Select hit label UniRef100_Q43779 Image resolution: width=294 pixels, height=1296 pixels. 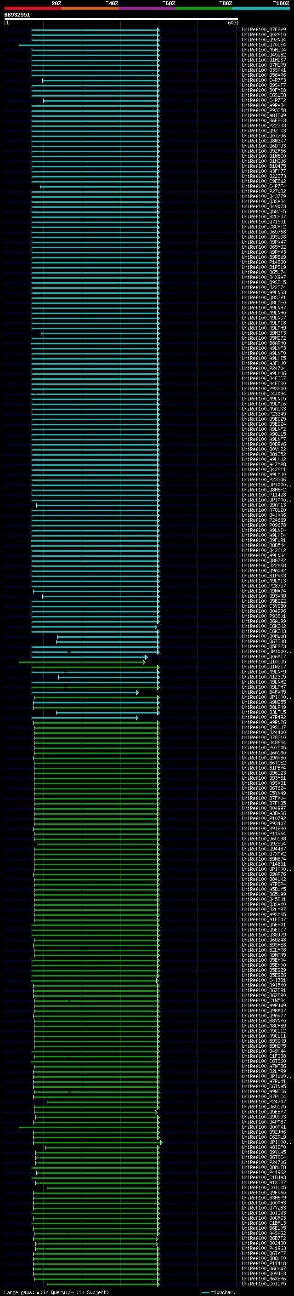click(264, 197)
